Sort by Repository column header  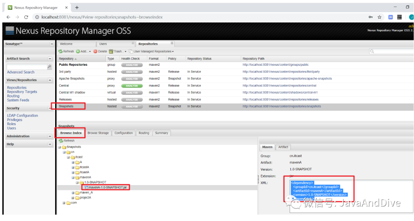[81, 59]
